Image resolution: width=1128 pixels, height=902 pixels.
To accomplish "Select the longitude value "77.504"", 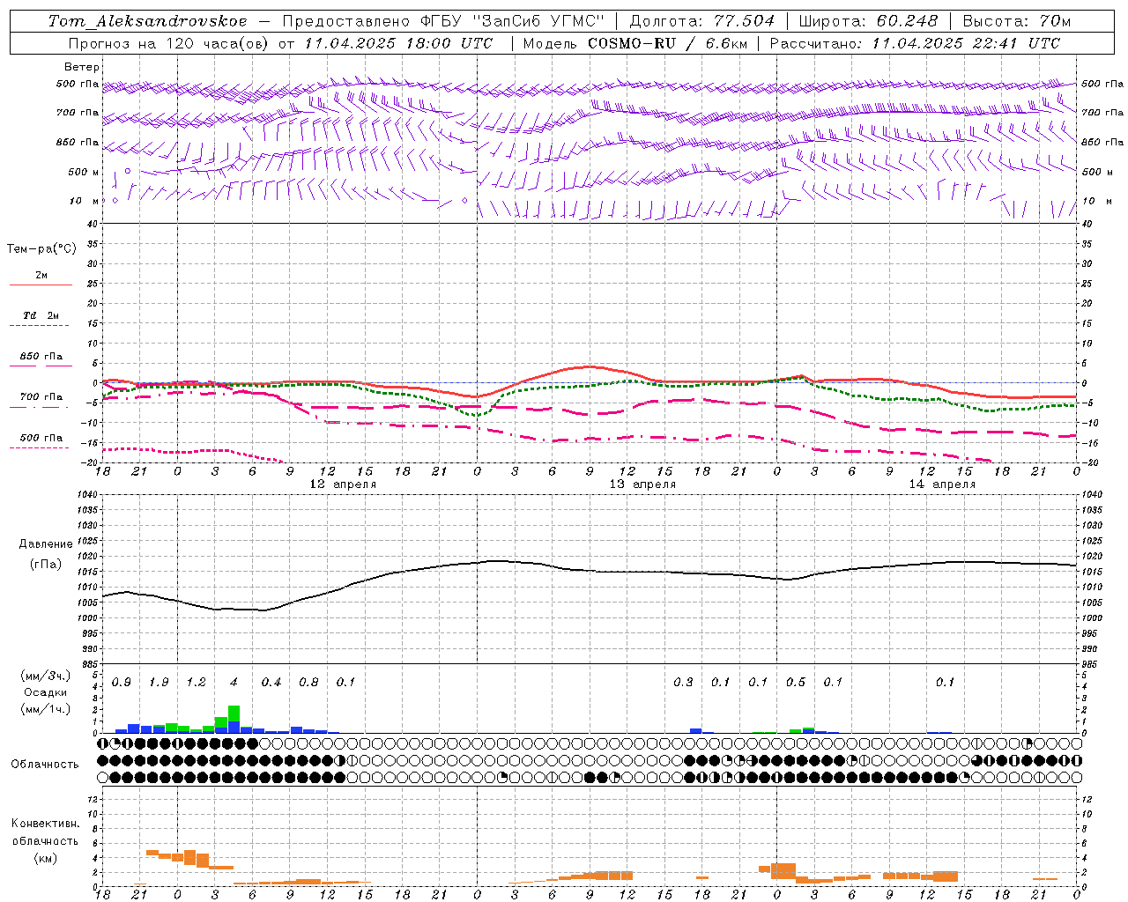I will click(746, 21).
